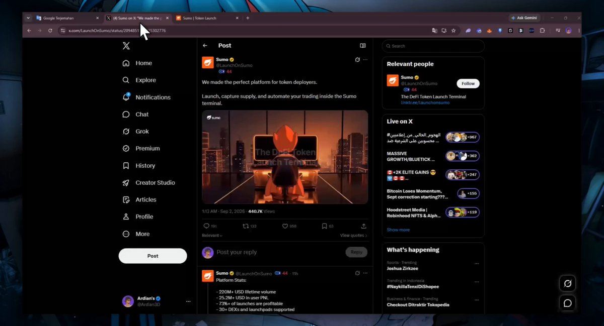Open +2K ELITE GAINS live space
This screenshot has height=326, width=604.
(433, 175)
